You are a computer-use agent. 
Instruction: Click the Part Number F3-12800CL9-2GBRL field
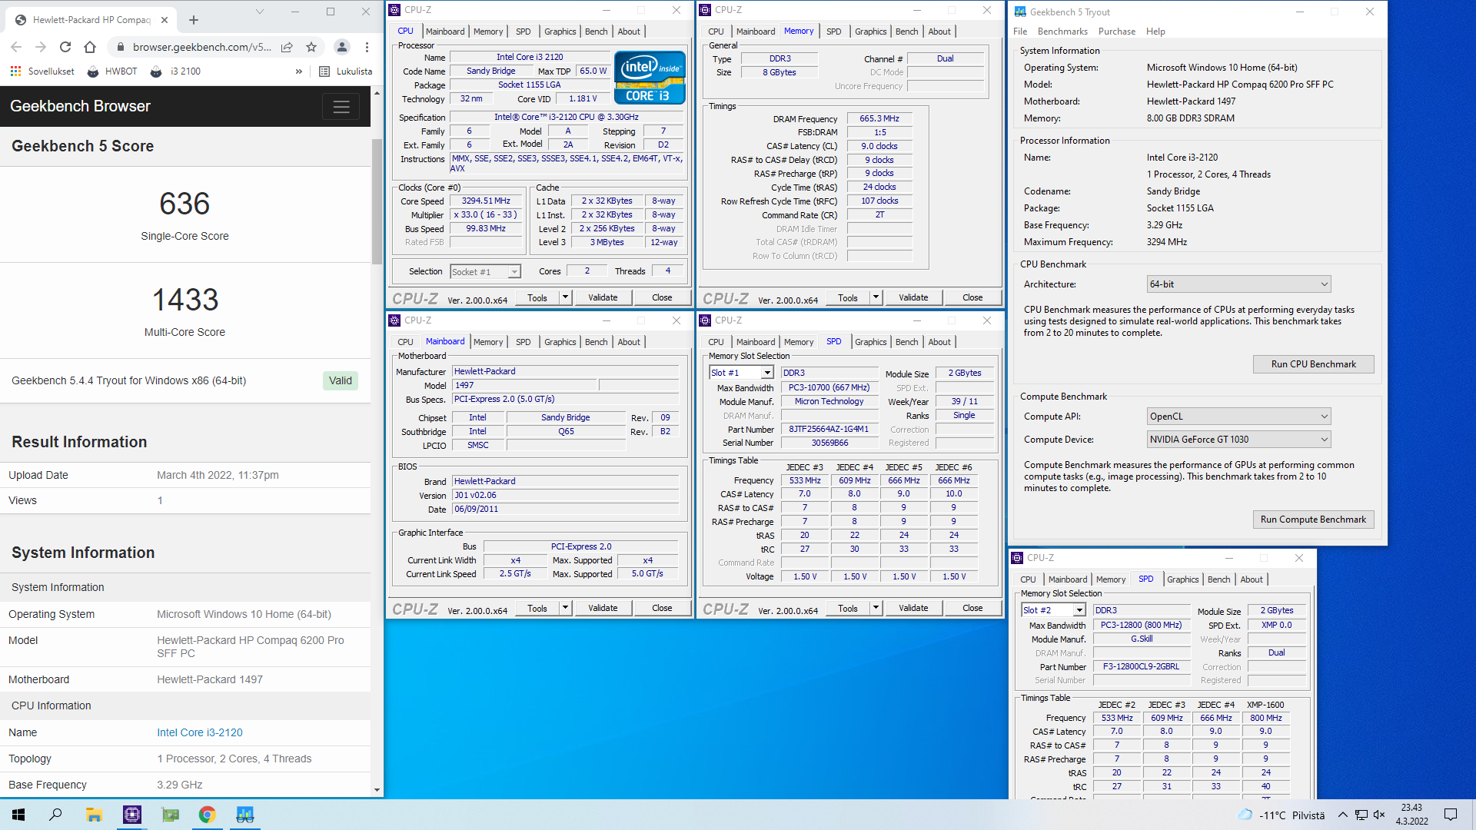(1141, 667)
